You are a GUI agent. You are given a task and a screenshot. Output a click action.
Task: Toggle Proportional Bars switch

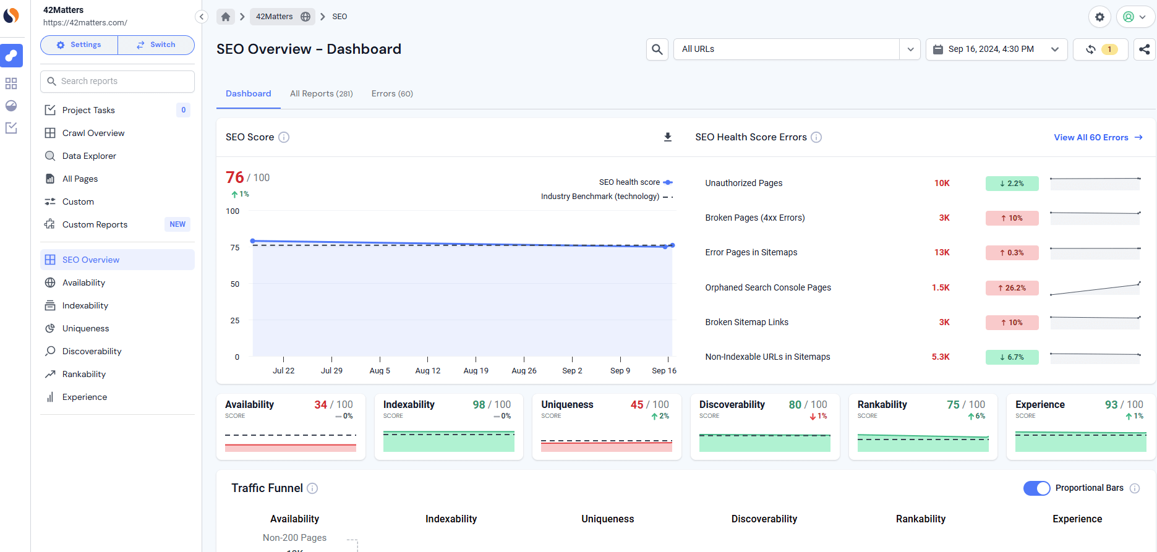[1037, 488]
